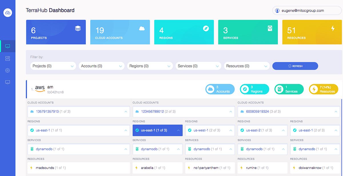
Task: Select the highlighted us-east-1 region entry
Action: 157,130
